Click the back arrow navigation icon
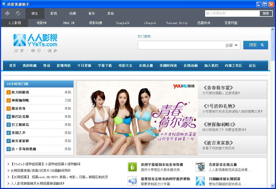This screenshot has height=189, width=276. [7, 13]
